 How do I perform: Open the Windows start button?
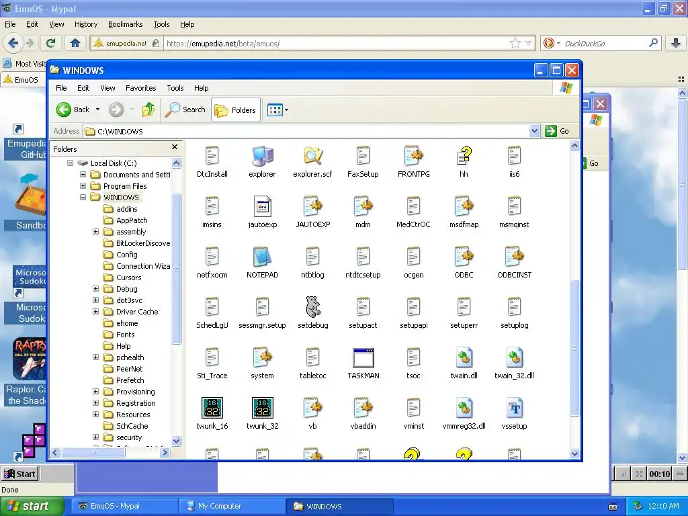[x=31, y=506]
